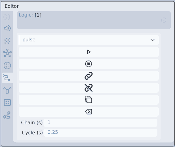The image size is (175, 147).
Task: Open the grid square sidebar tab
Action: tap(7, 102)
